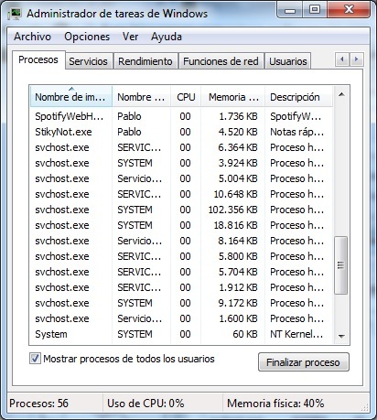Click the 1.736 KB memory value
Viewport: 377px width, 420px height.
point(238,116)
